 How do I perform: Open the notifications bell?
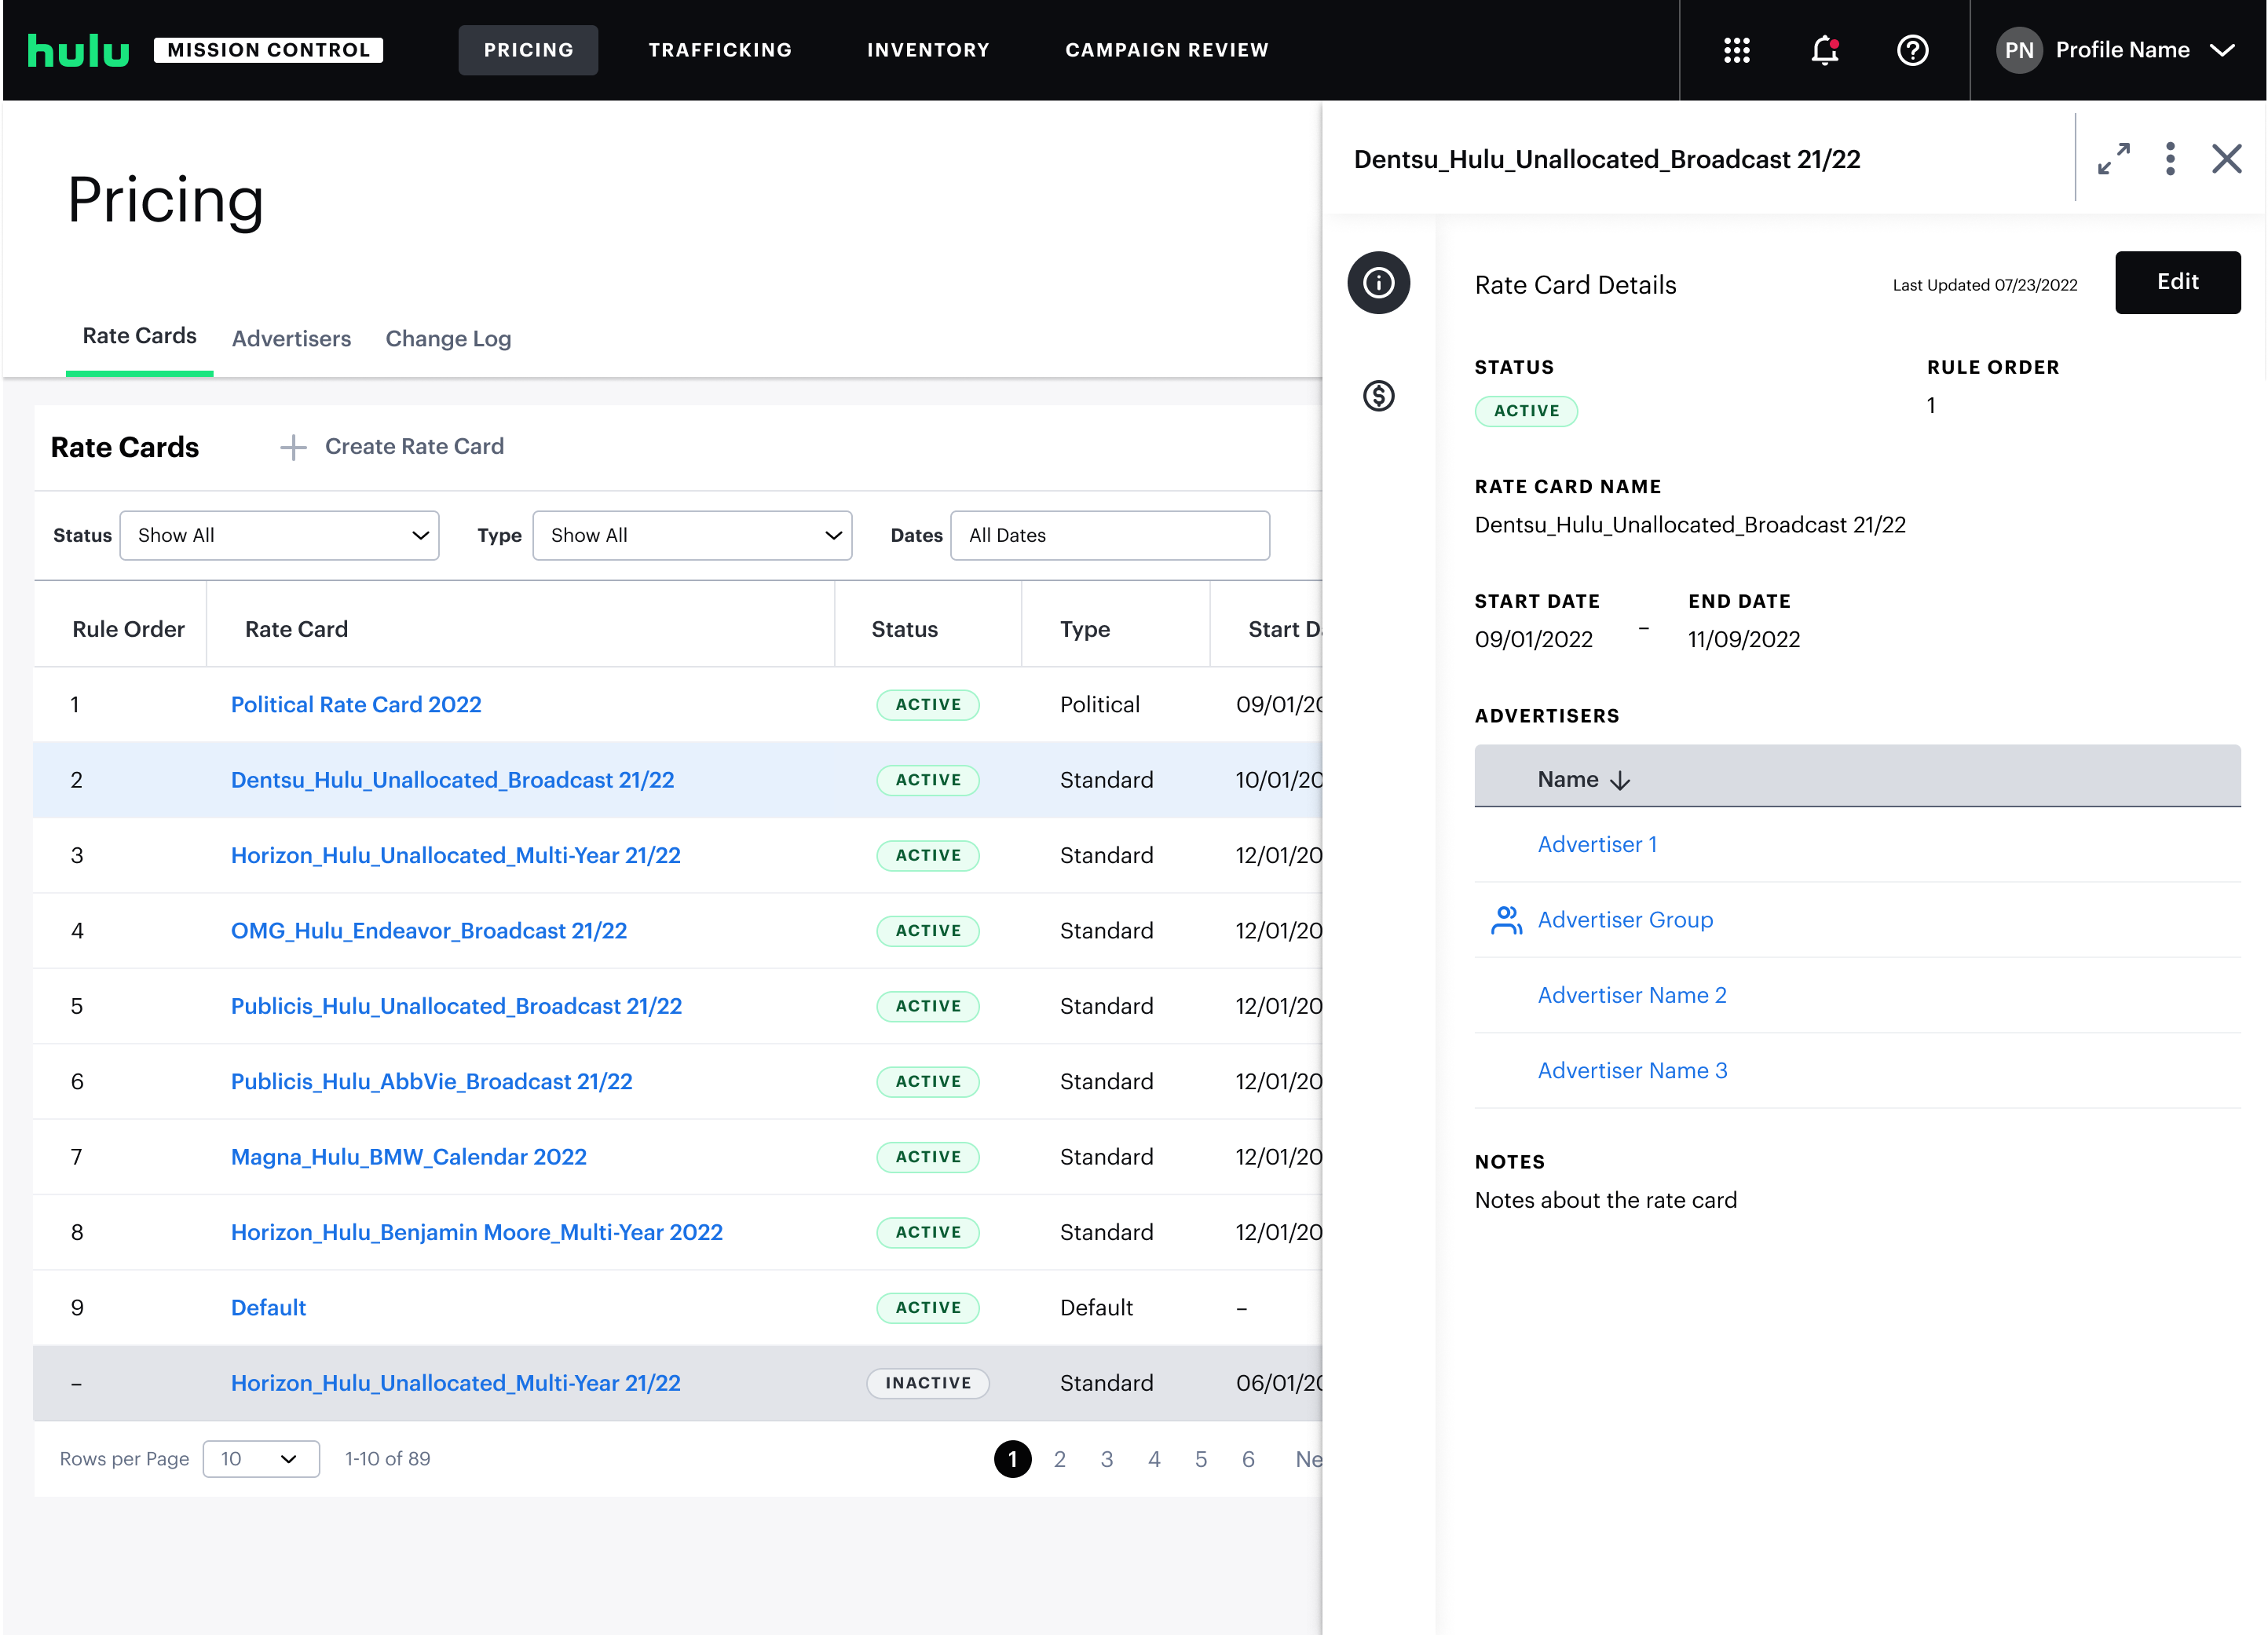(1824, 50)
